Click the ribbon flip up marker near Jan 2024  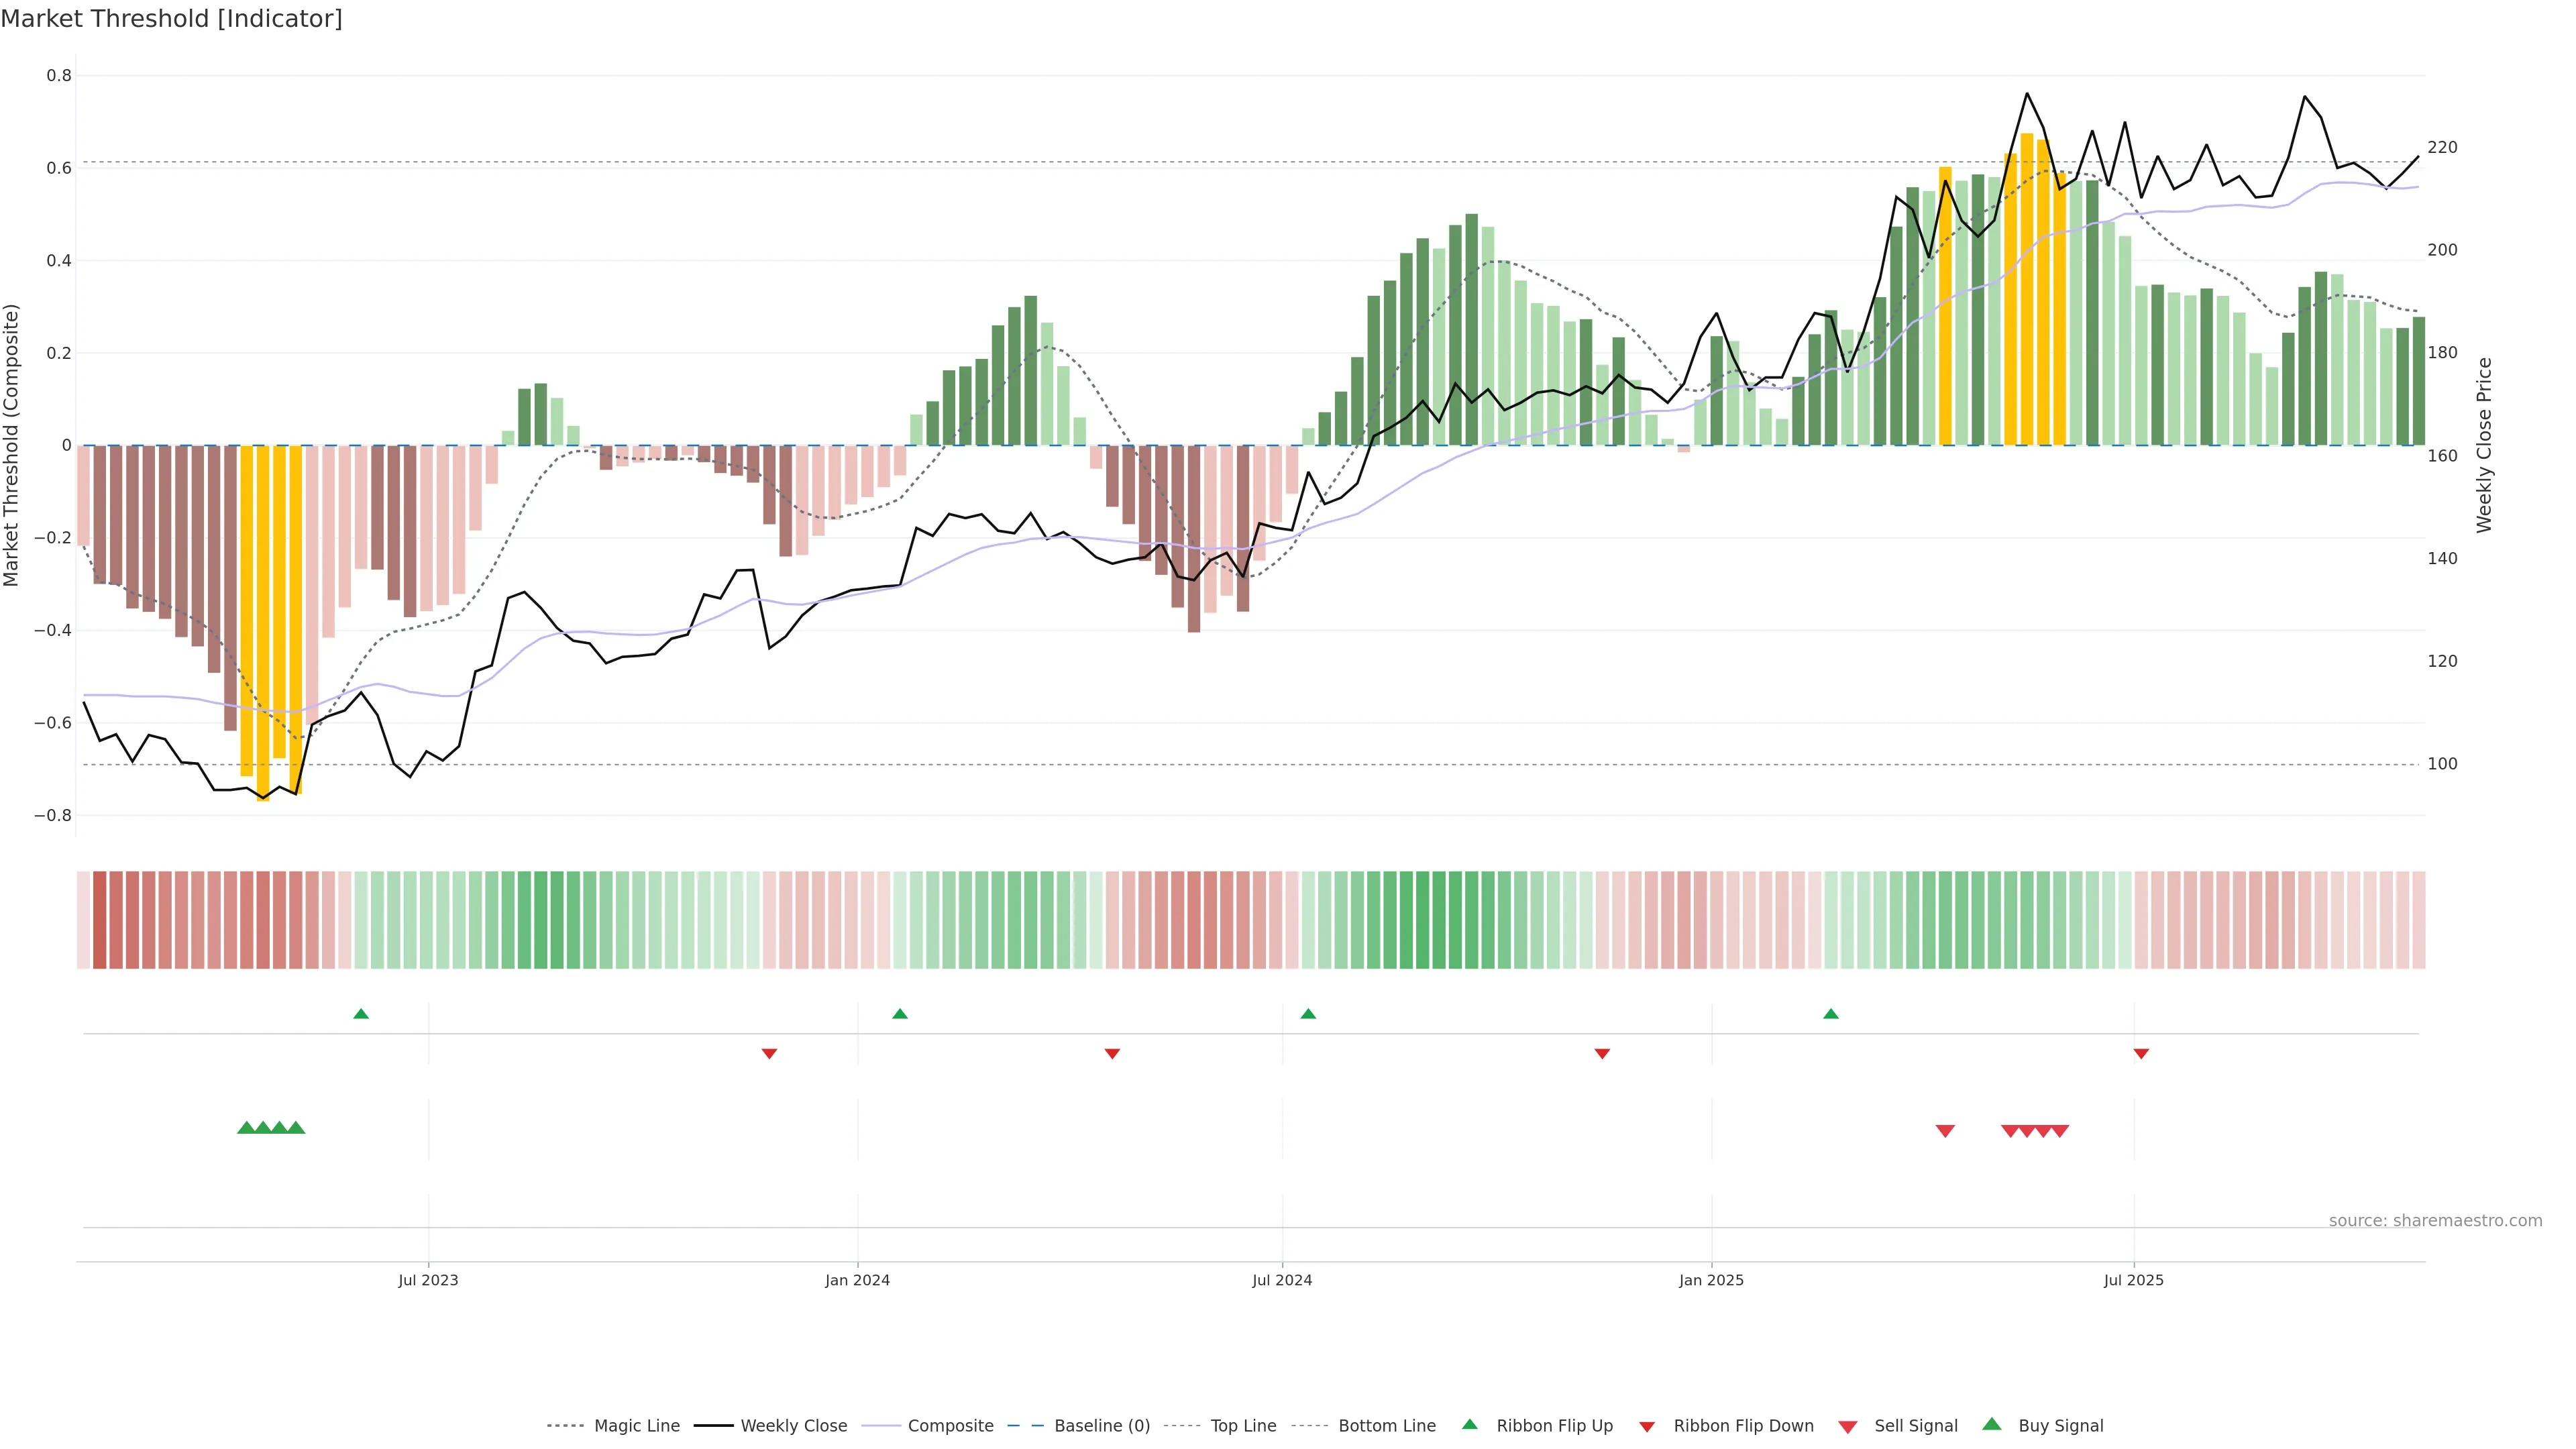click(x=900, y=1014)
